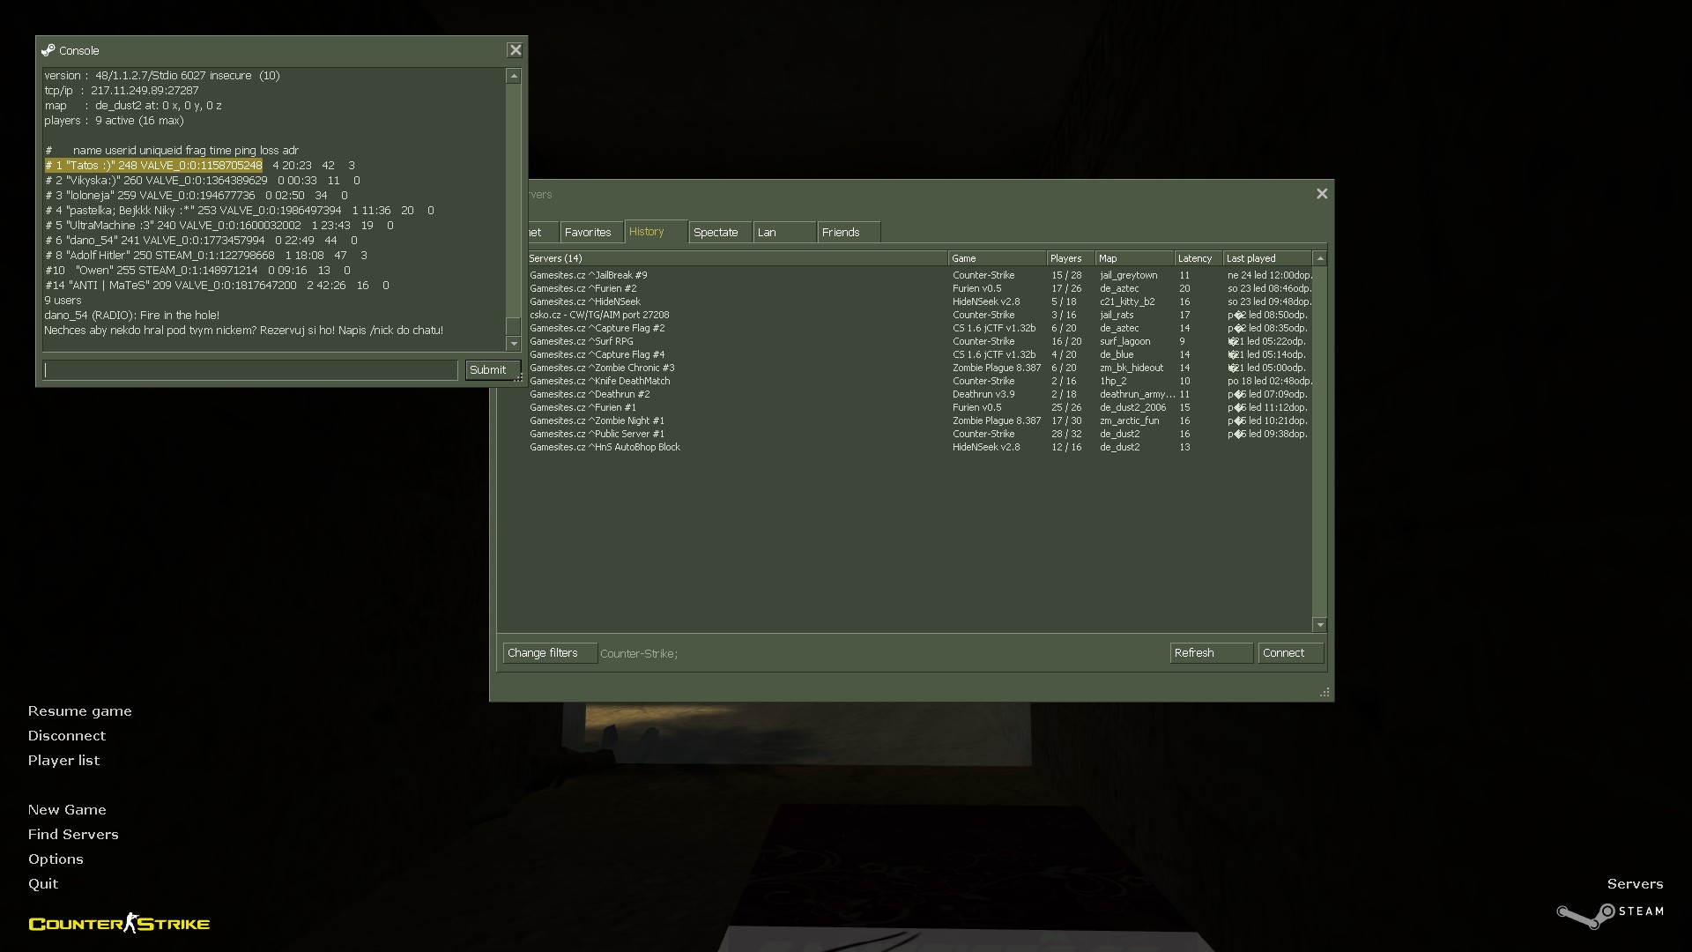Viewport: 1692px width, 952px height.
Task: Click the "loloneja" player line in console
Action: click(197, 196)
